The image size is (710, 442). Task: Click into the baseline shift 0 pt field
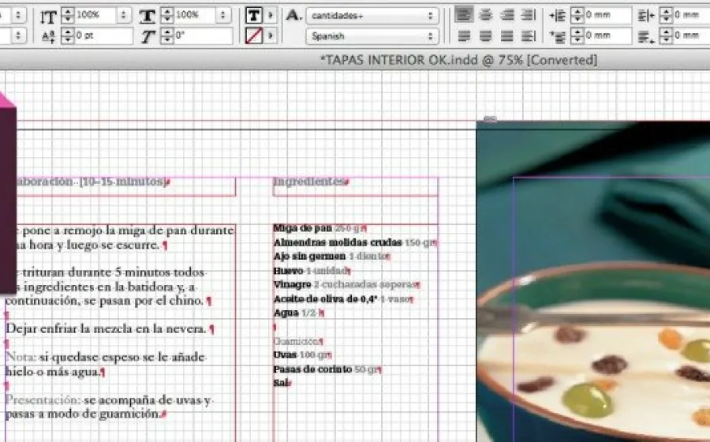tap(103, 36)
